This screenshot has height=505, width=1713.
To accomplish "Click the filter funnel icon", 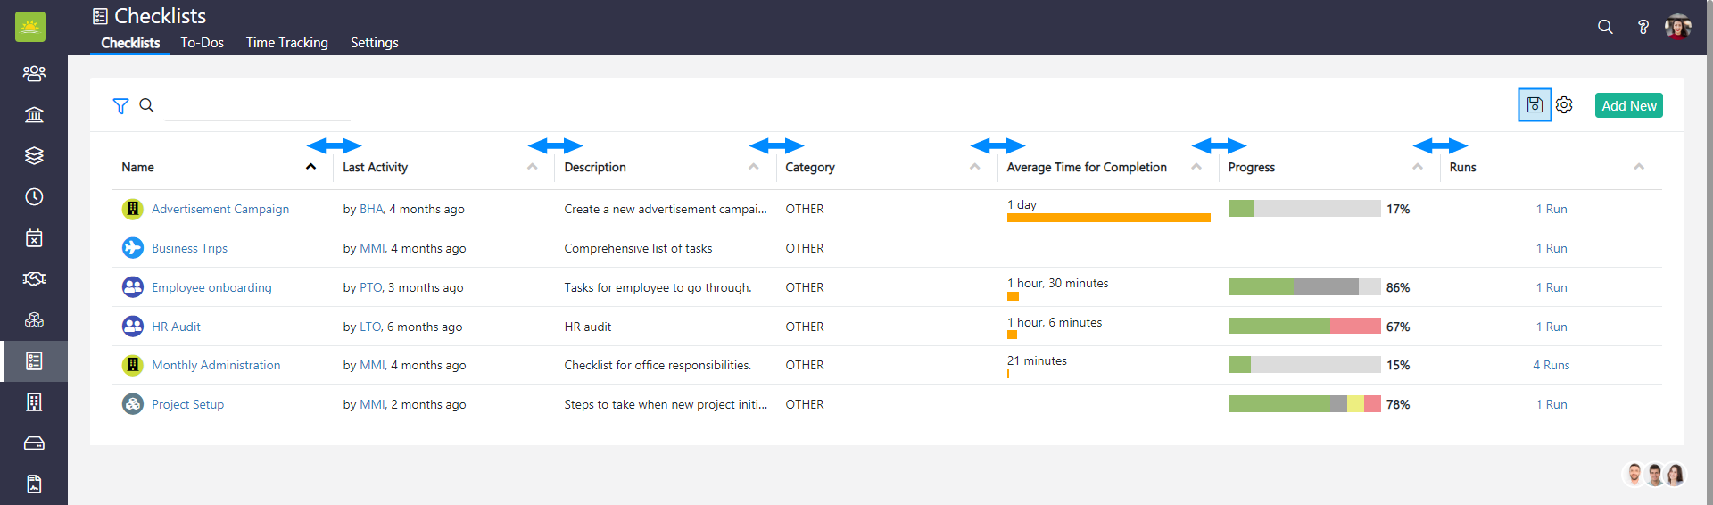I will click(x=120, y=106).
